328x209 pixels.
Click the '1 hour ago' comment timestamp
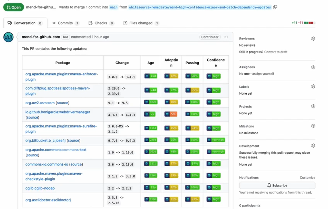pos(100,37)
